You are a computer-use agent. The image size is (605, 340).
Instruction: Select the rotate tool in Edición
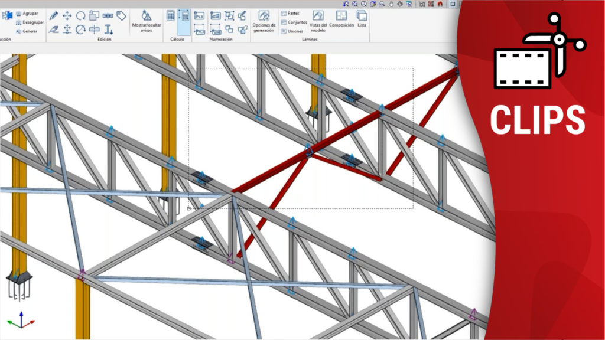tap(81, 15)
